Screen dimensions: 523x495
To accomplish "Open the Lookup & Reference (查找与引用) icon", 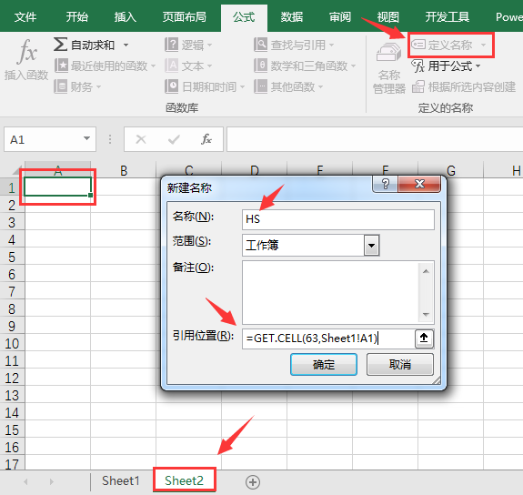I will [260, 45].
